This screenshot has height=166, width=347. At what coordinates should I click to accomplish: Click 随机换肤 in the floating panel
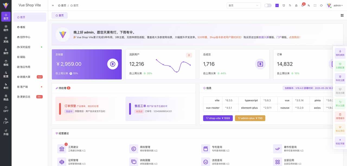(340, 53)
